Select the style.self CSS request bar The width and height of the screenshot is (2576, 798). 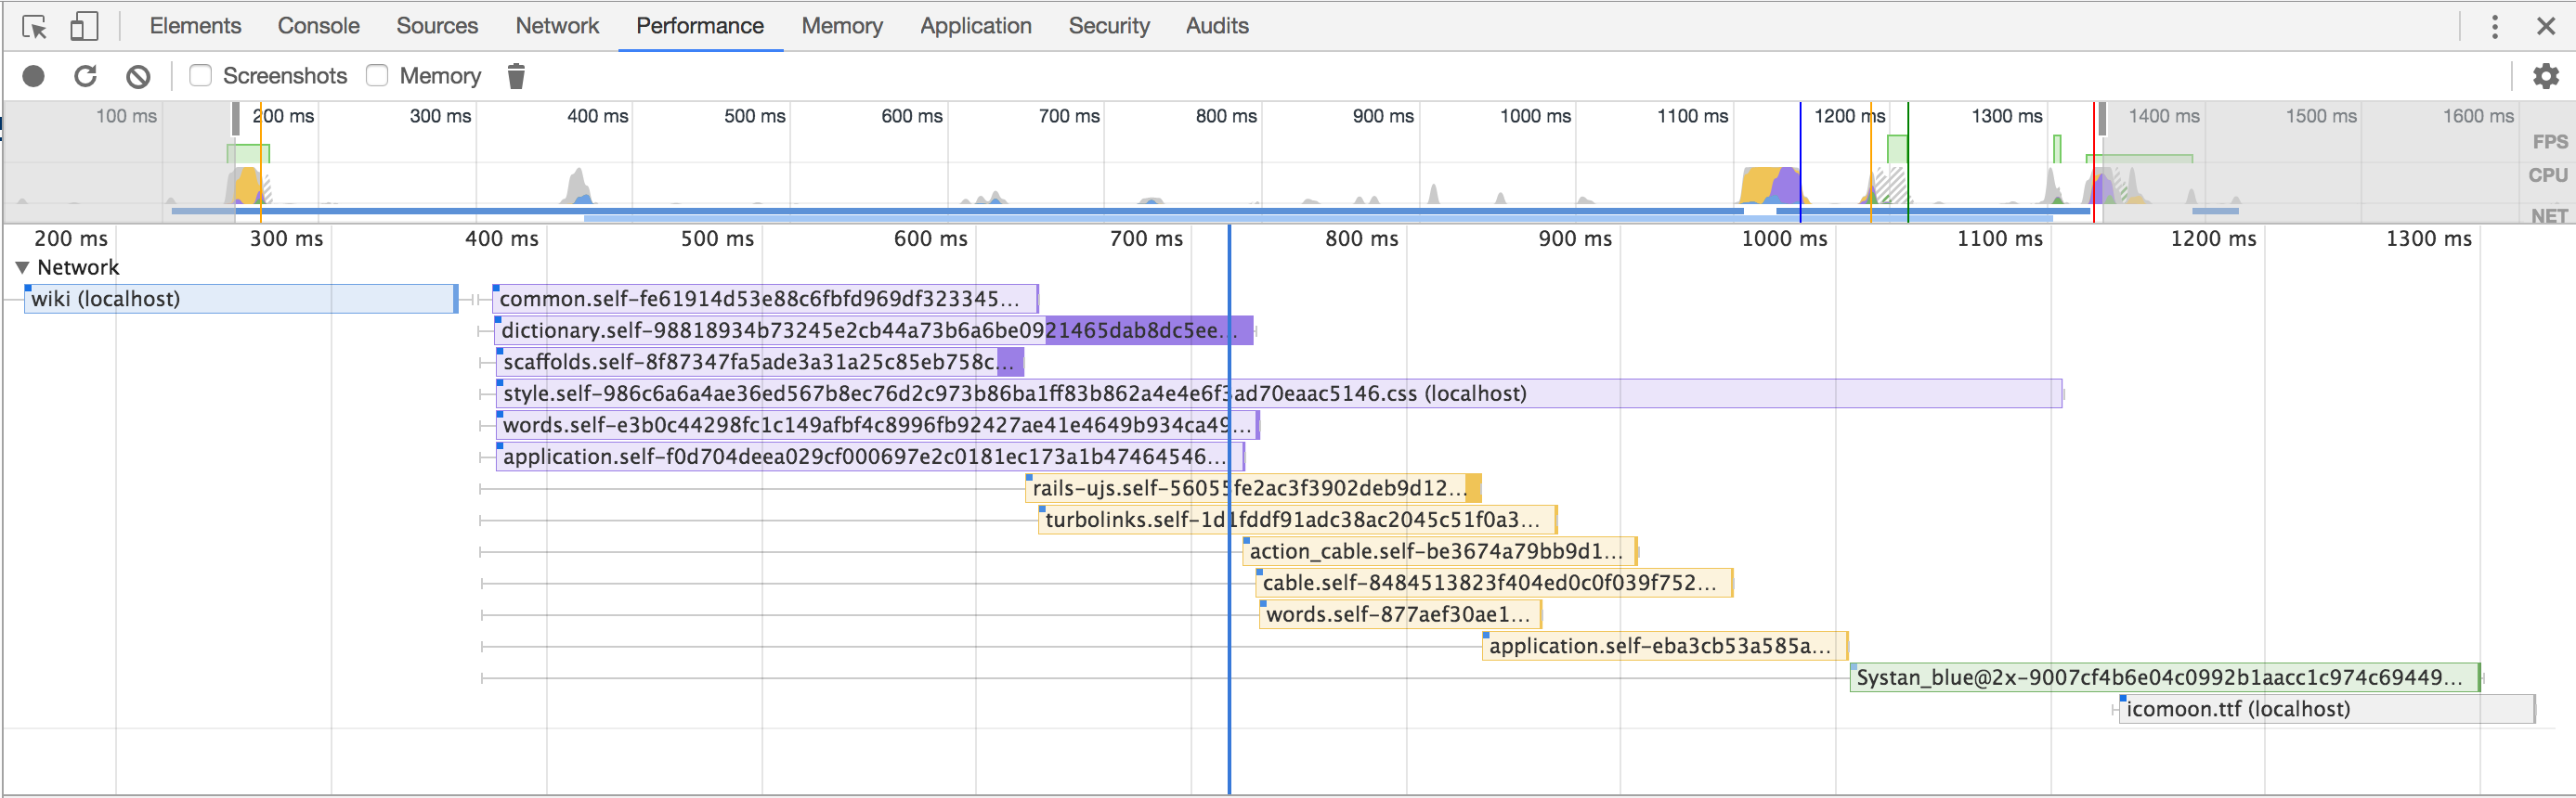1278,393
